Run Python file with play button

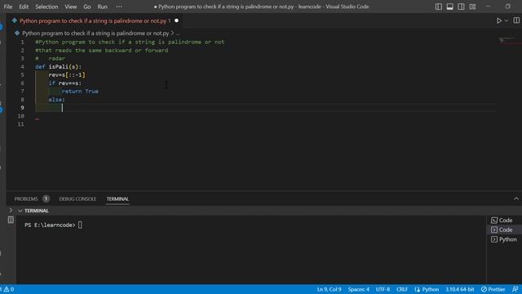point(498,20)
